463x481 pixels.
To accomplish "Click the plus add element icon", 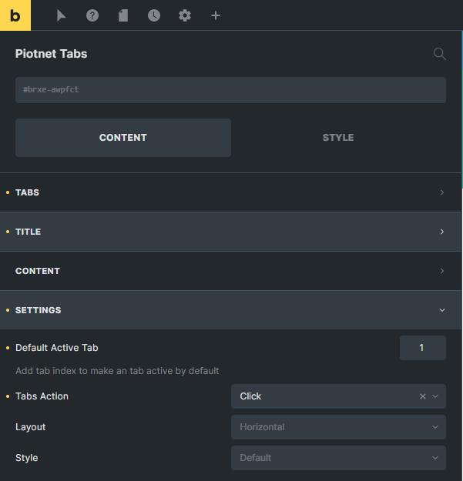I will click(216, 15).
